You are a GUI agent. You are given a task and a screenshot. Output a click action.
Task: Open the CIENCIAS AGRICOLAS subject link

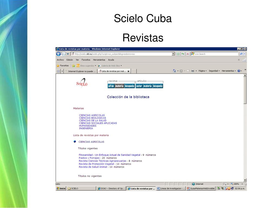pos(92,115)
